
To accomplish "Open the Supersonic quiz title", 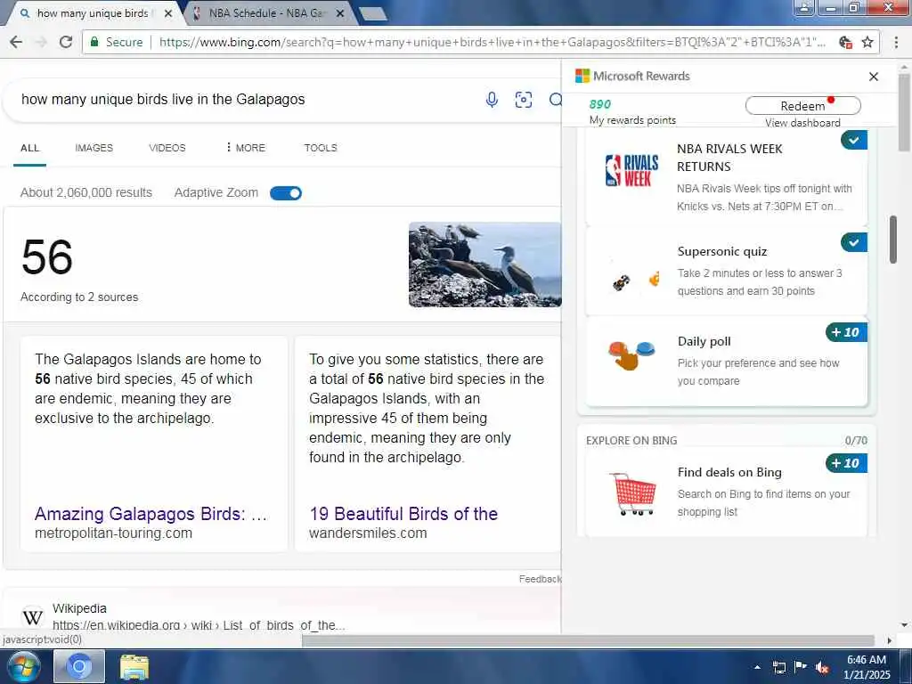I will point(721,251).
